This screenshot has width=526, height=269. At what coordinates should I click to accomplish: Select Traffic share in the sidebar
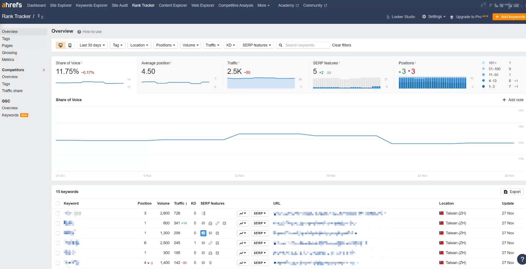point(12,91)
